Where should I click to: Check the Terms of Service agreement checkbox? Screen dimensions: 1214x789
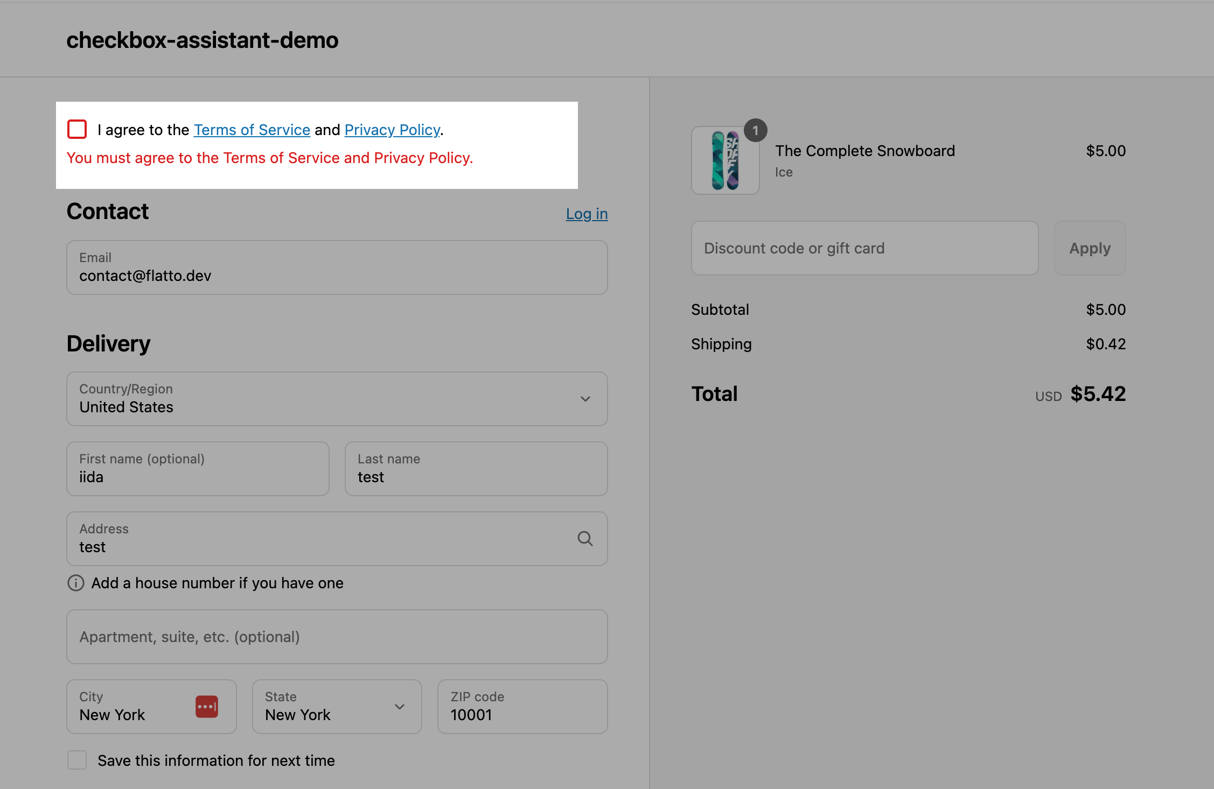pyautogui.click(x=77, y=129)
